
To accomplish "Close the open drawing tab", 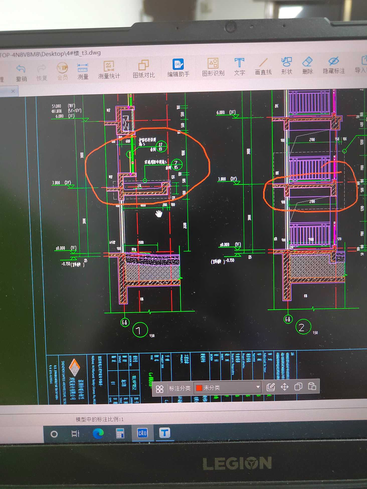I will [x=13, y=91].
